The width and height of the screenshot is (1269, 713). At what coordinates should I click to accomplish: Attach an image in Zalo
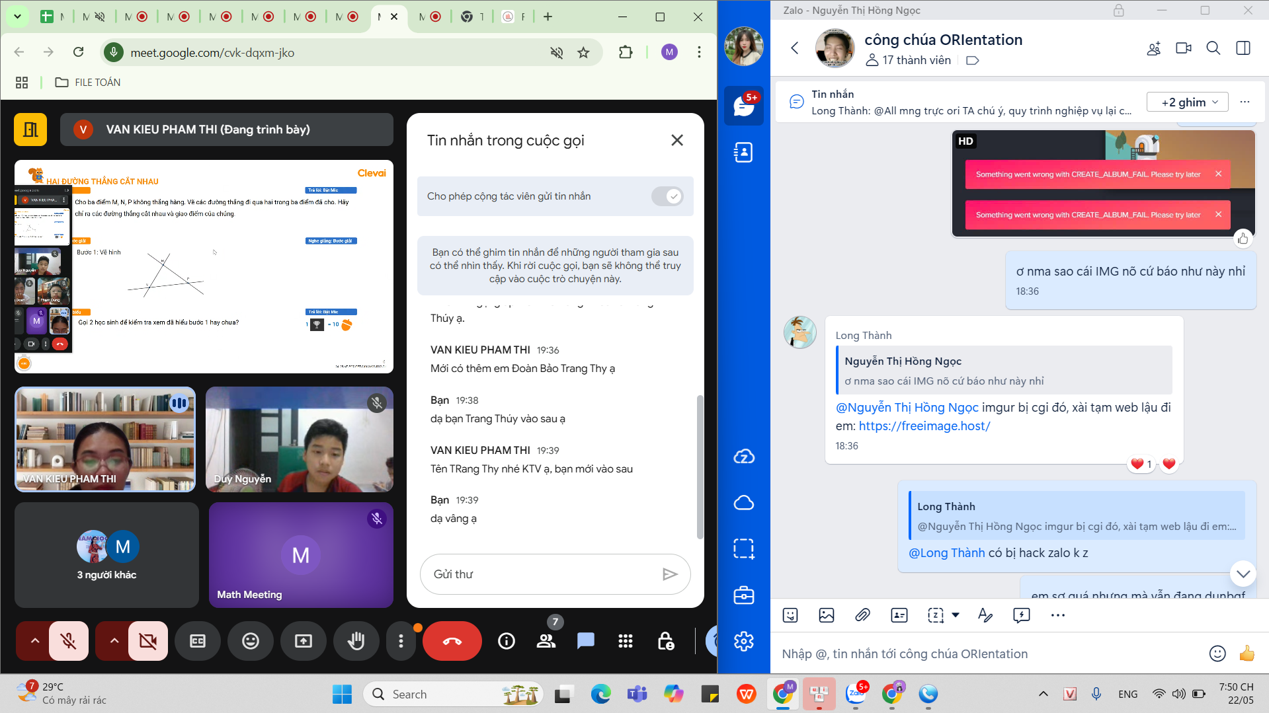point(827,615)
